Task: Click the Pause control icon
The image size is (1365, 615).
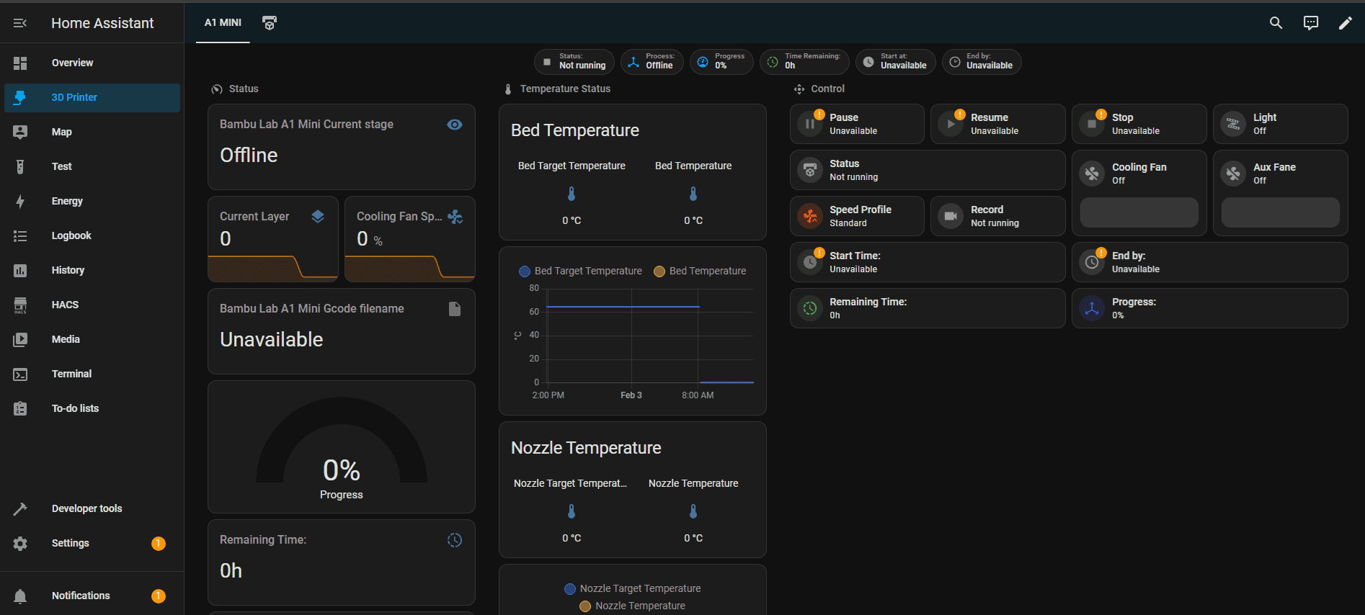Action: tap(810, 124)
